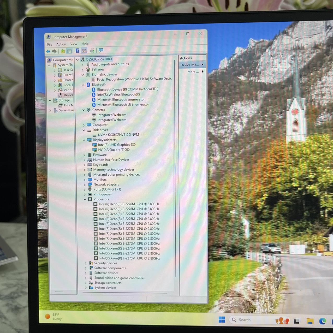Select Disk Management under Storage

(x=66, y=105)
